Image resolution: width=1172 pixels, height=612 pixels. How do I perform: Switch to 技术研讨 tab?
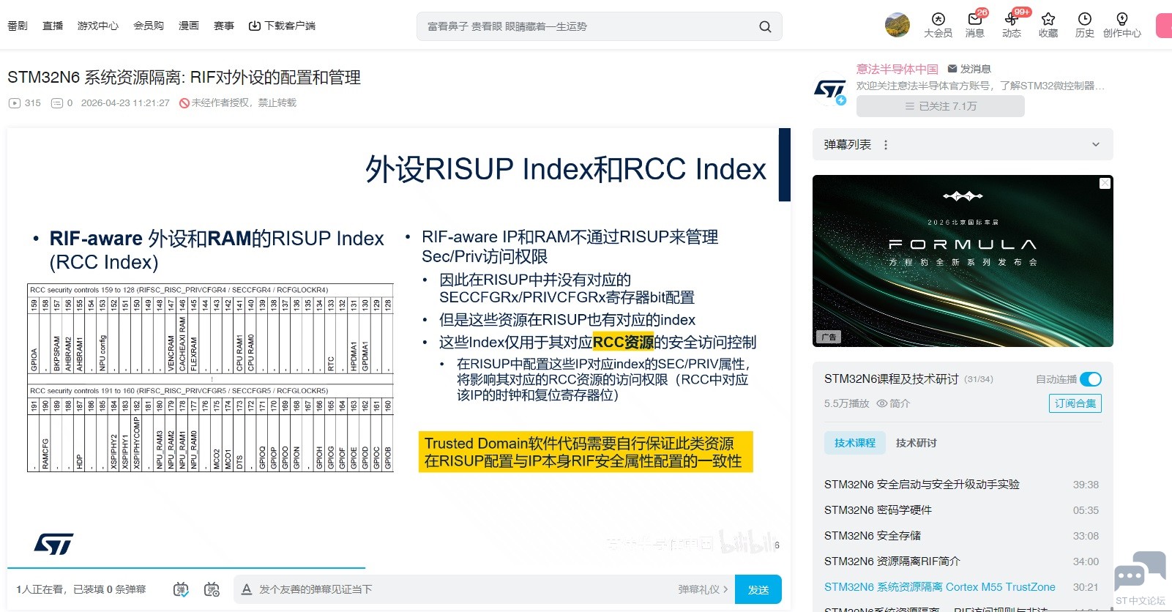pos(916,443)
